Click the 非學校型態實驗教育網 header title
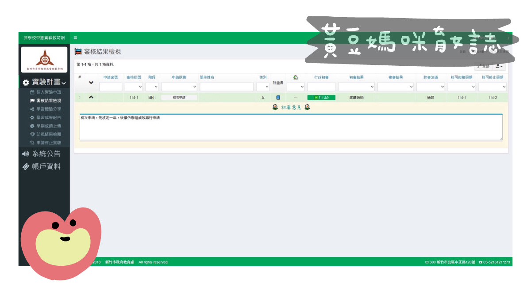 tap(44, 38)
